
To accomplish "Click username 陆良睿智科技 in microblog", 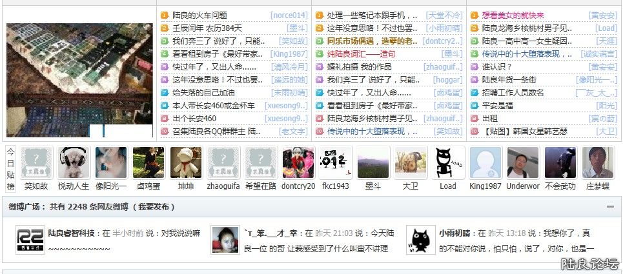I will 71,233.
